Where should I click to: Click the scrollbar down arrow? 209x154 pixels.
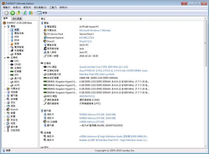tap(205, 146)
